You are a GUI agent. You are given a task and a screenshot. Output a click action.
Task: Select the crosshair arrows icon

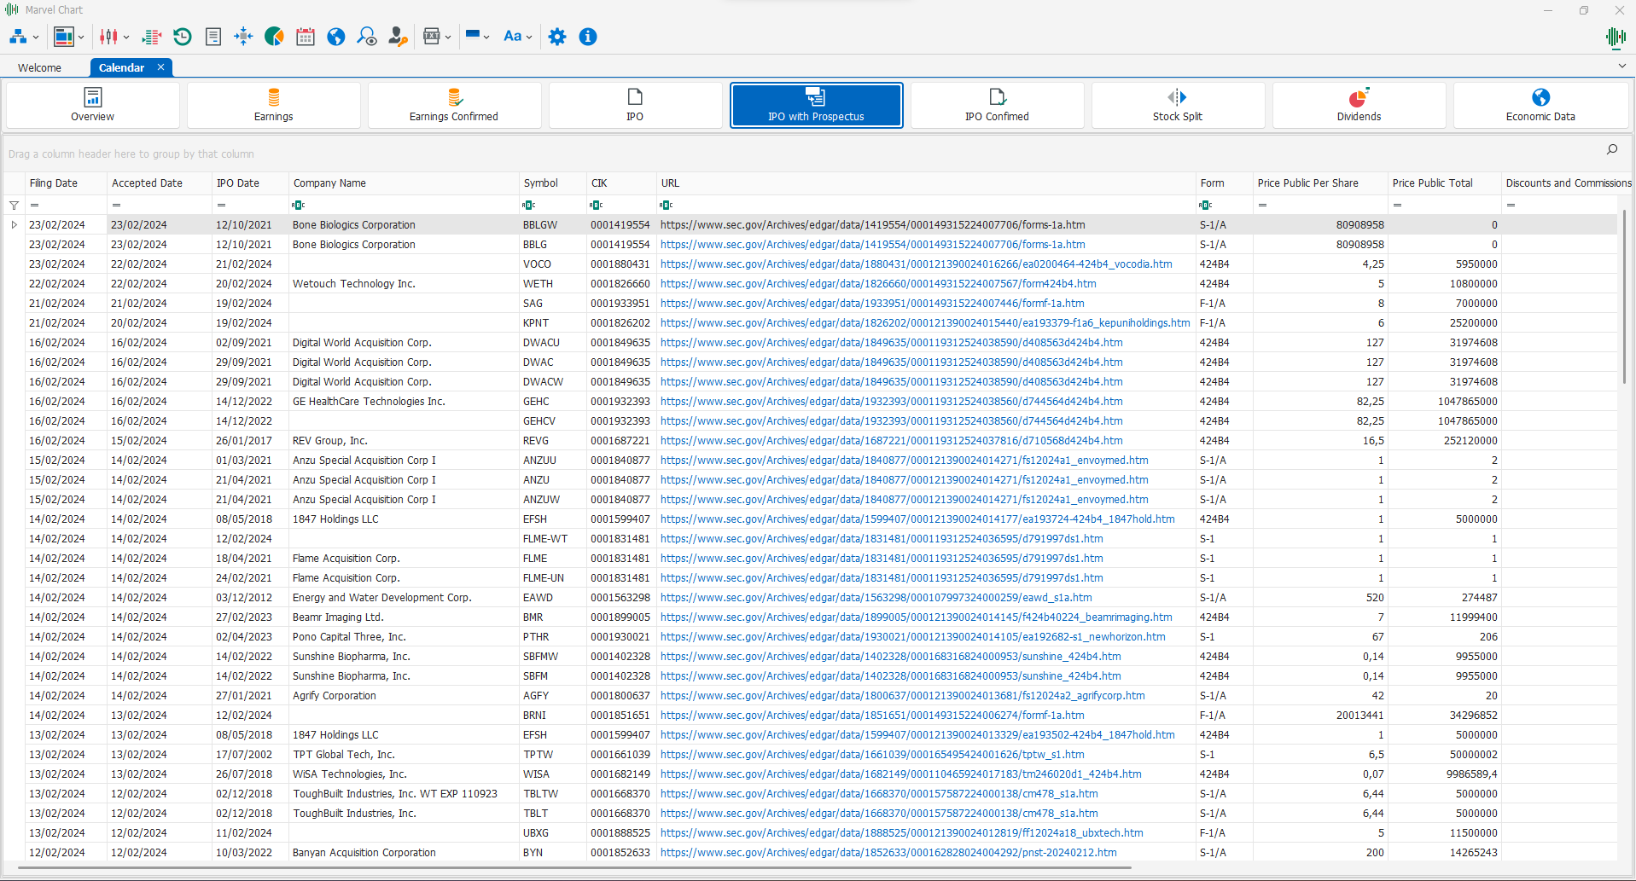243,37
